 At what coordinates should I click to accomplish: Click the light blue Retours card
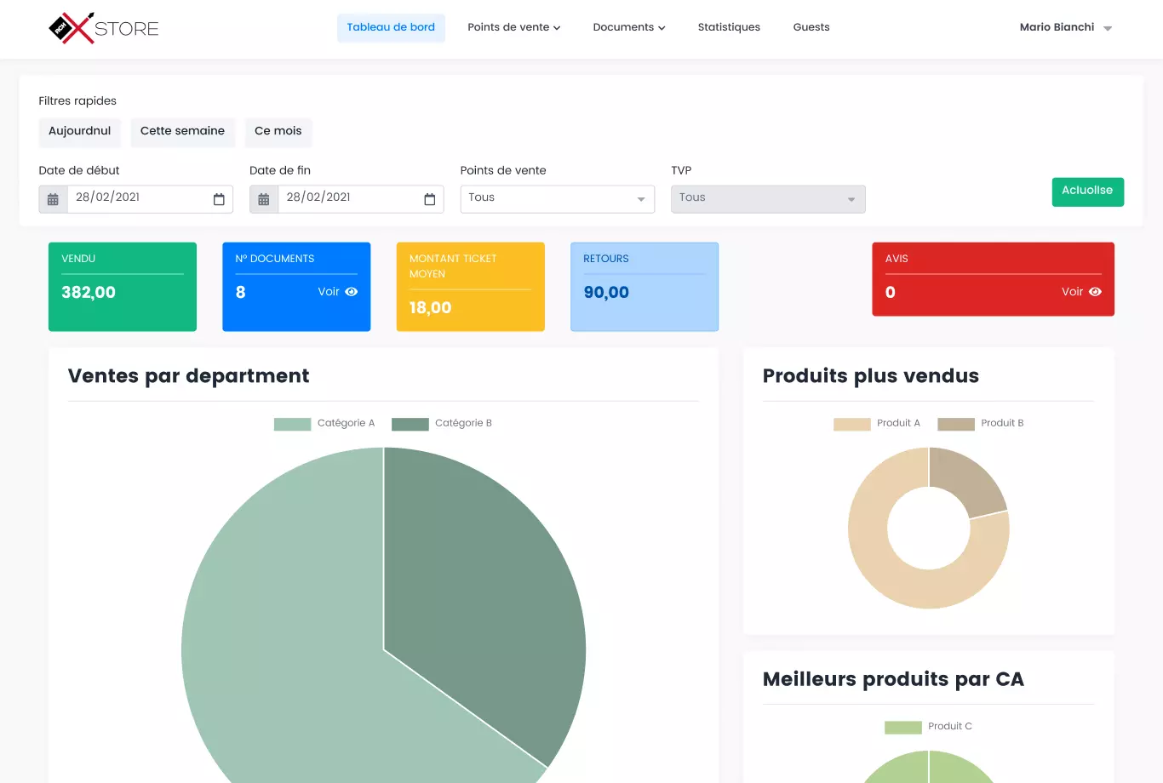coord(645,287)
